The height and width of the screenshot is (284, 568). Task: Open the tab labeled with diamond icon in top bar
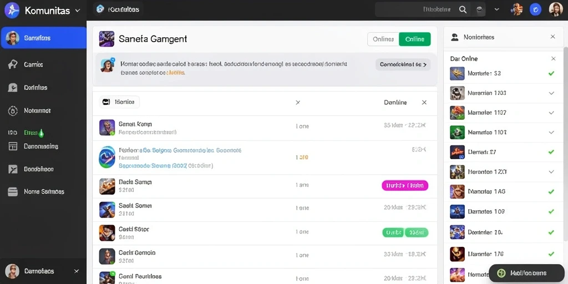tap(119, 9)
